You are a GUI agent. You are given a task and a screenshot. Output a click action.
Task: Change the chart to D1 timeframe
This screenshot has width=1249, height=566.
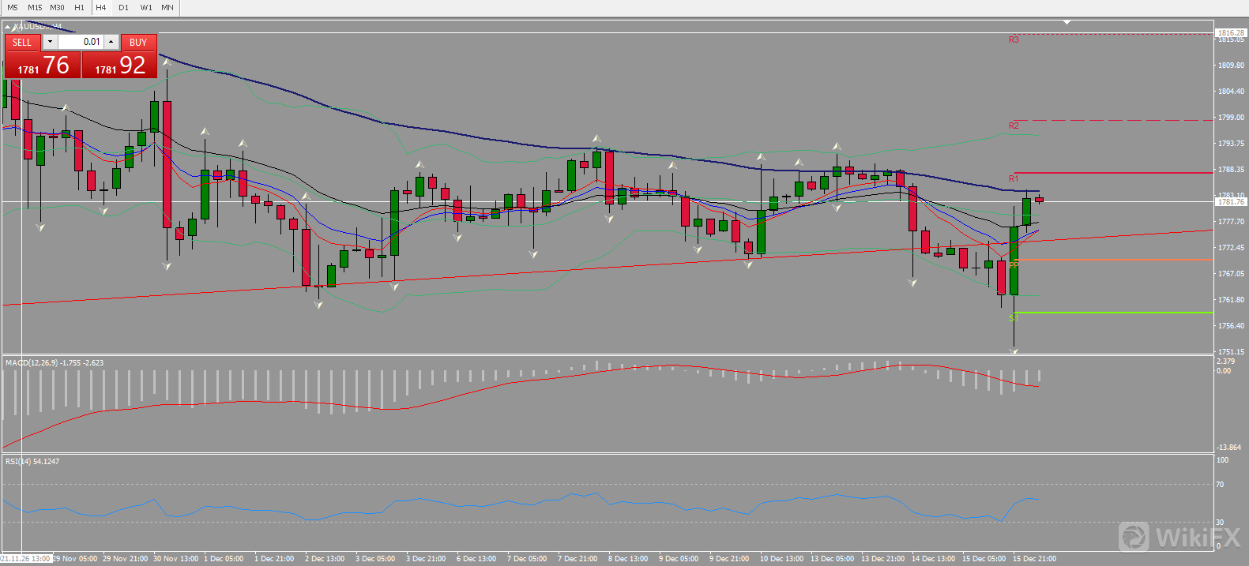pyautogui.click(x=123, y=7)
